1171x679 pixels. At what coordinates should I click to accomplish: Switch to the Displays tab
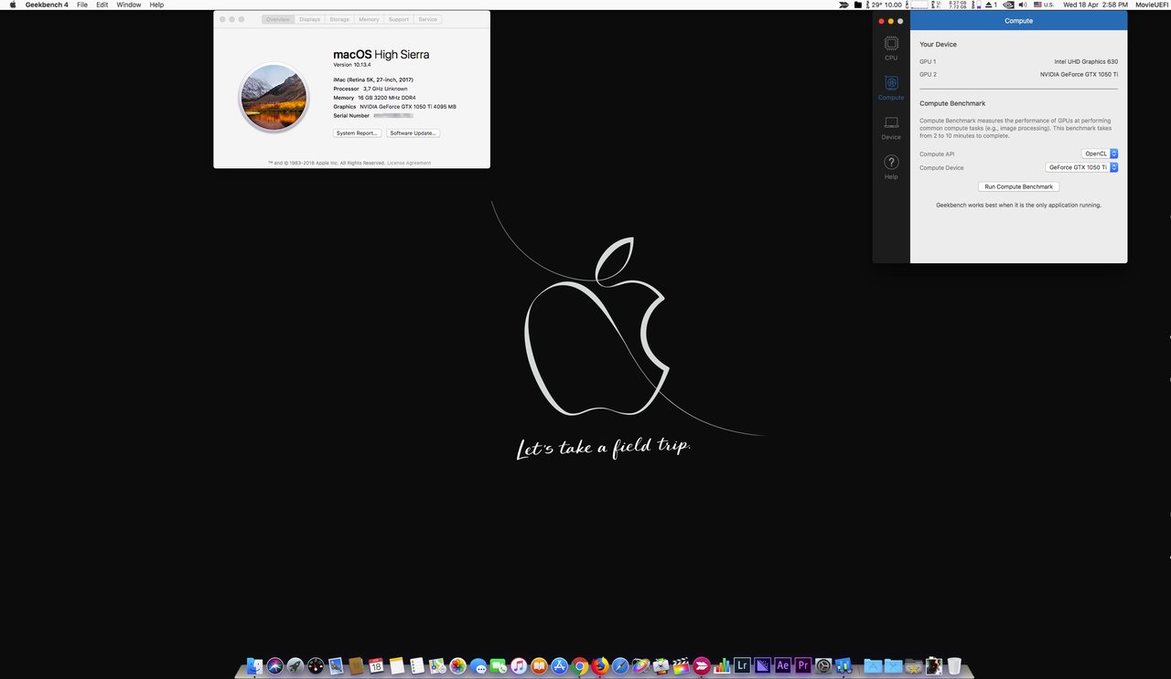pyautogui.click(x=310, y=19)
